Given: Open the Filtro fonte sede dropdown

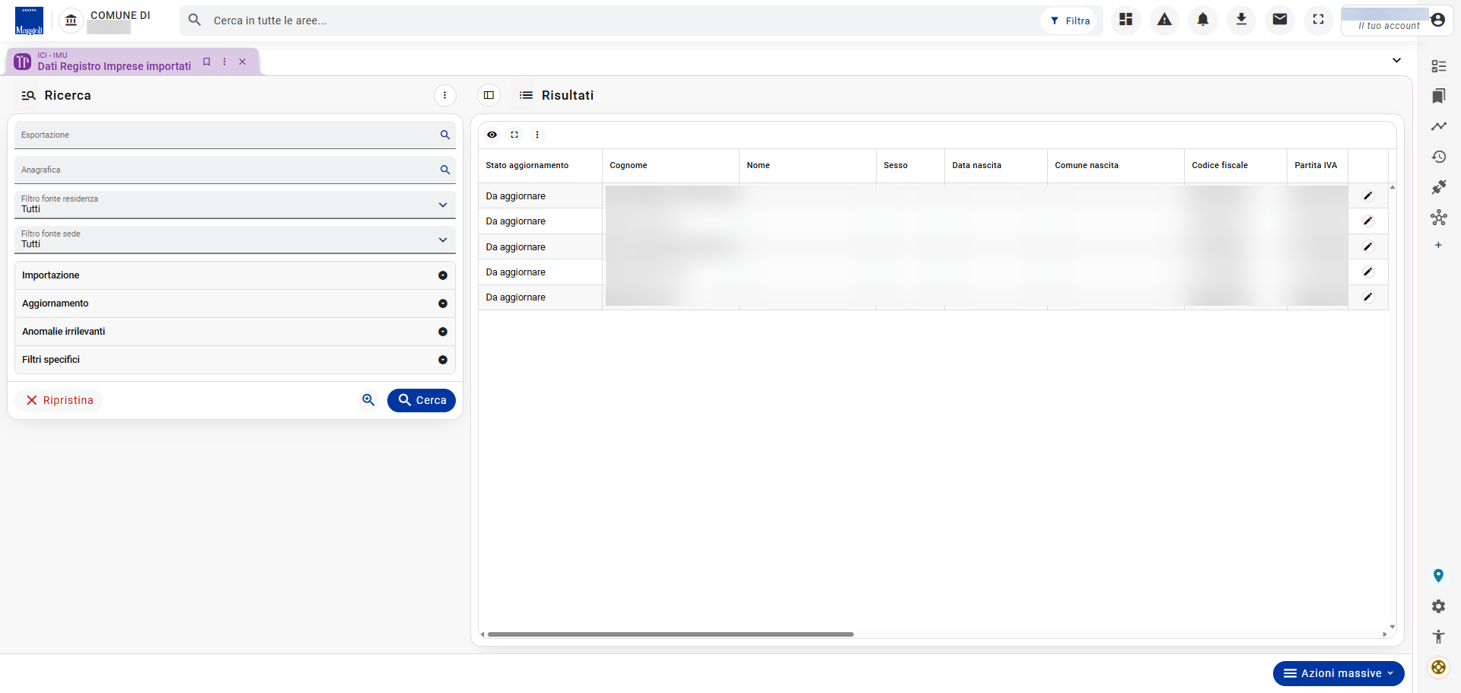Looking at the screenshot, I should click(x=235, y=240).
